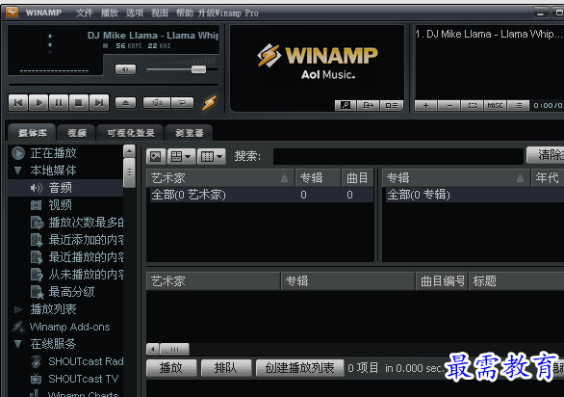
Task: Open the 帮助 menu
Action: point(185,13)
